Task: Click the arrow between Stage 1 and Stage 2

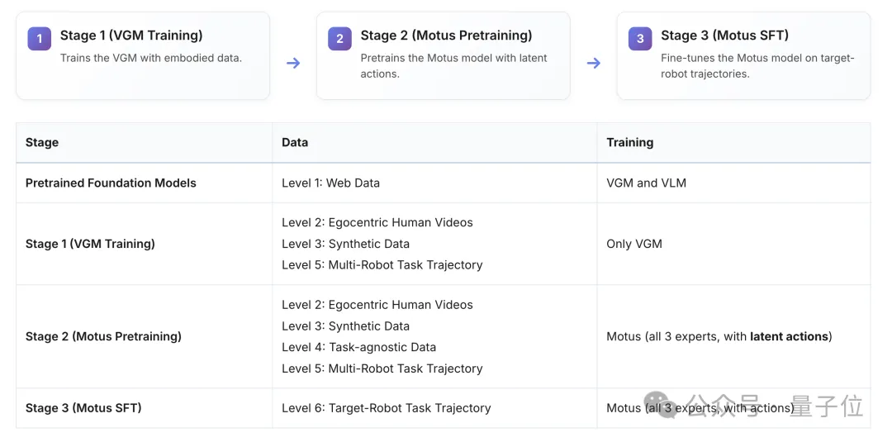Action: point(293,63)
